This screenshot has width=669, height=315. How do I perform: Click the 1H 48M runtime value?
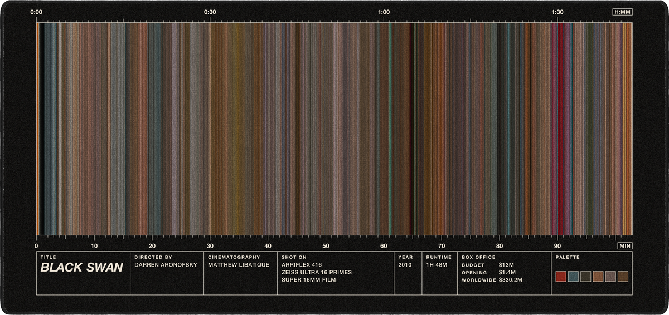437,265
